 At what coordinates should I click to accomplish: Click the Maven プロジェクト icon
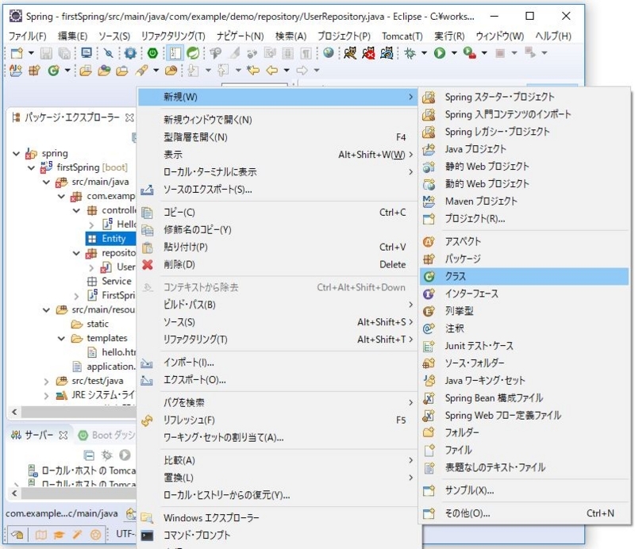click(429, 202)
